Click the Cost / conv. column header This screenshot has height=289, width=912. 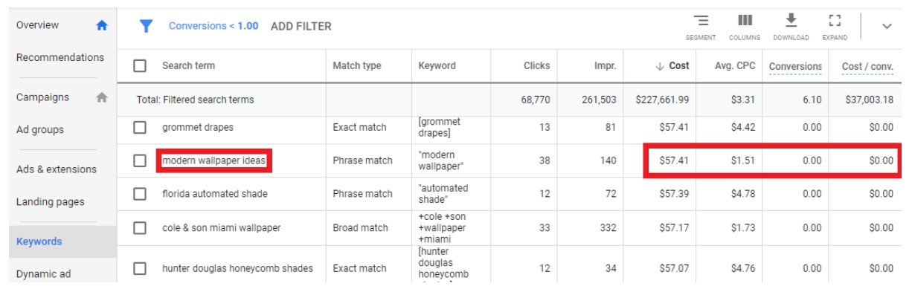pos(867,66)
